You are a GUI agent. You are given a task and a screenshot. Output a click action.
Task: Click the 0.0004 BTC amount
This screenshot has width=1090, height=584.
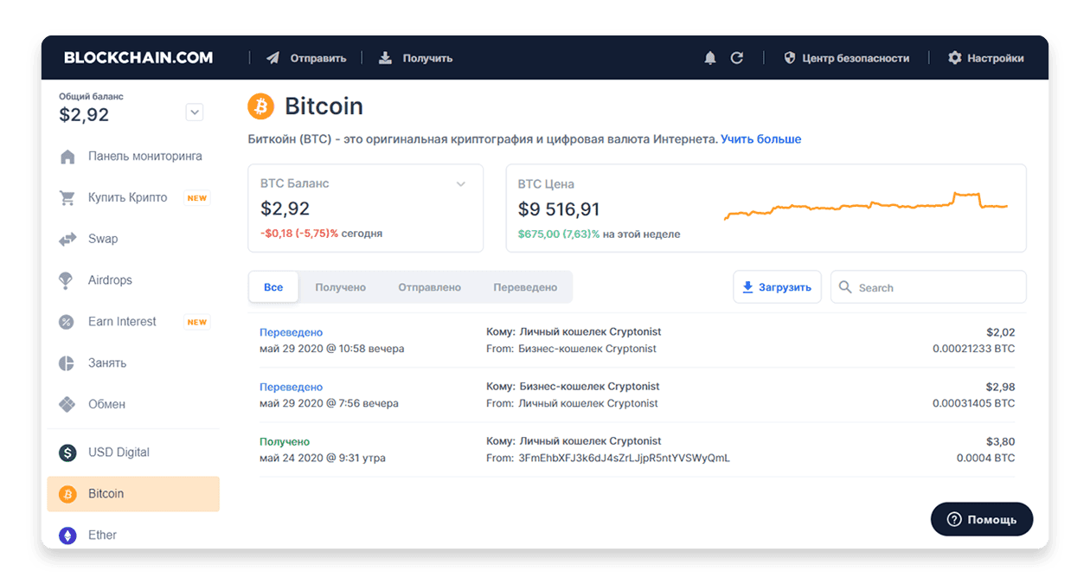(985, 459)
